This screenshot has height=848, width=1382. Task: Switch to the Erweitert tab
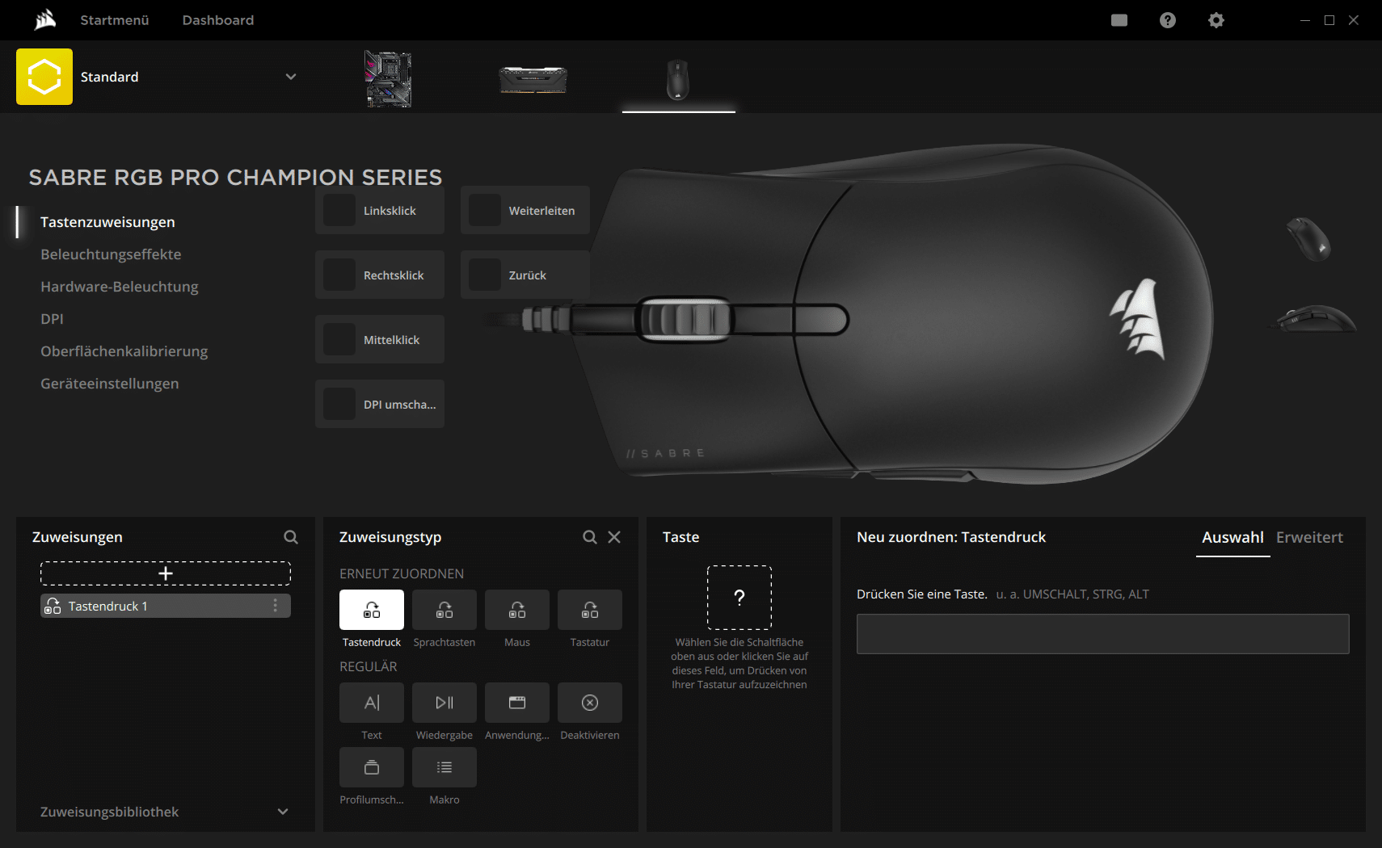tap(1308, 538)
